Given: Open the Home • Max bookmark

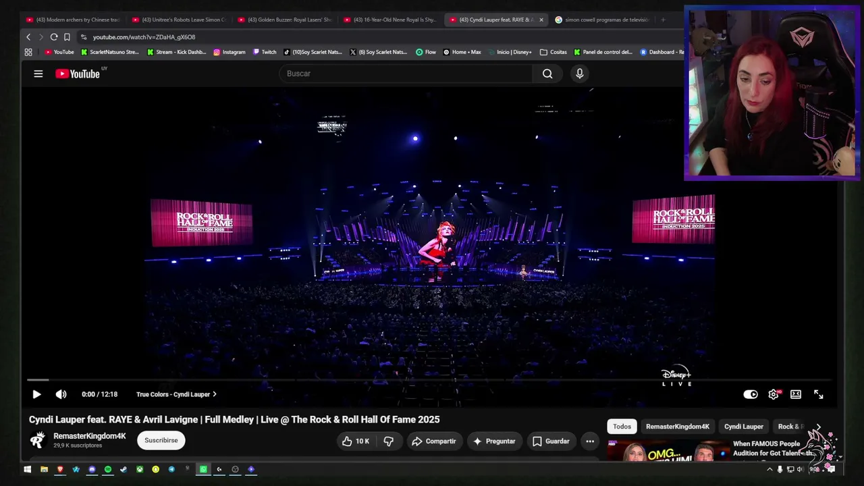Looking at the screenshot, I should point(462,52).
